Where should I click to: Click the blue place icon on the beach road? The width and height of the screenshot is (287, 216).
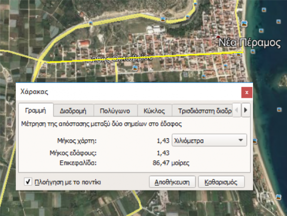244,23
